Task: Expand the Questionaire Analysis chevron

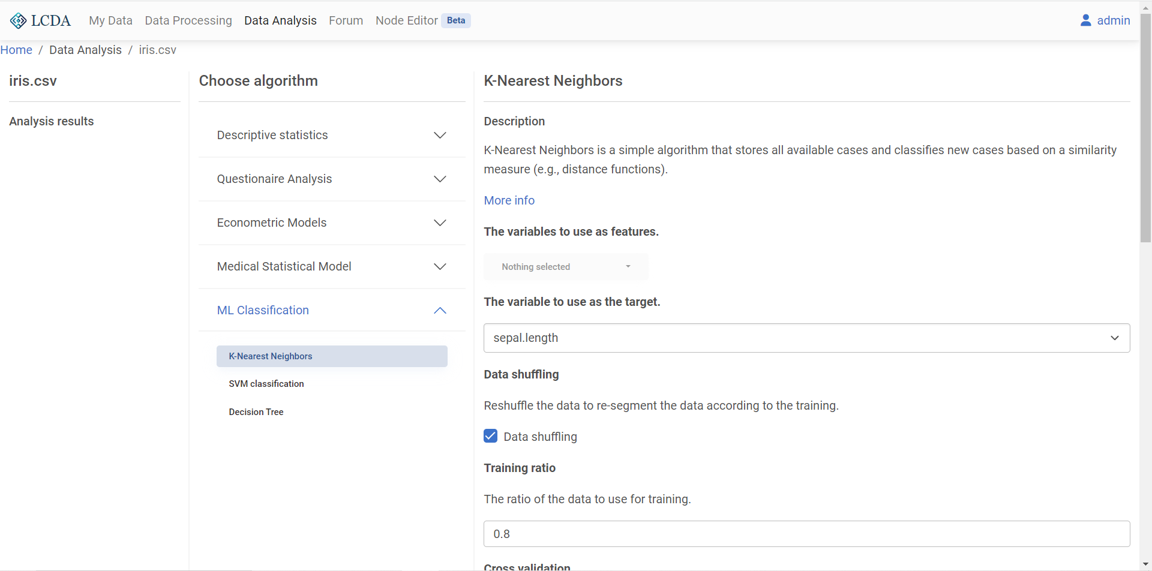Action: coord(440,179)
